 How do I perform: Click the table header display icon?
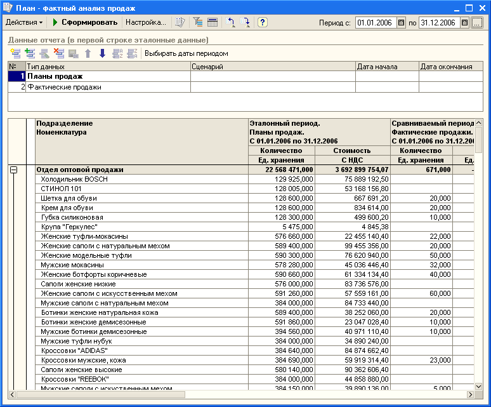(x=213, y=22)
